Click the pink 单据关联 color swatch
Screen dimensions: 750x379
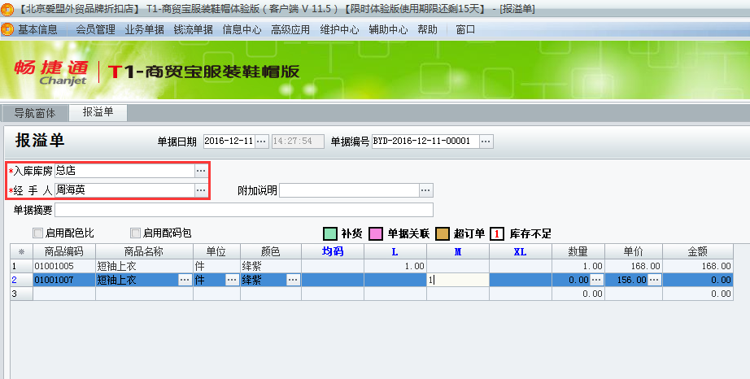coord(376,234)
